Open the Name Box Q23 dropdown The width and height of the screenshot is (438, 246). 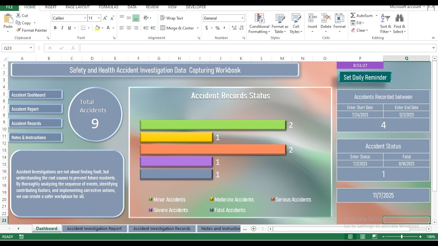coord(31,48)
